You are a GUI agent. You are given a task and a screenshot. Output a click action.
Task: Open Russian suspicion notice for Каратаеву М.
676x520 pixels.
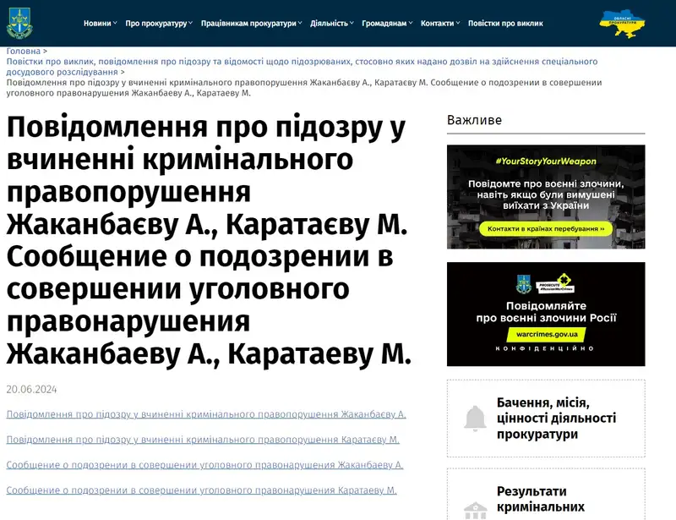(x=201, y=490)
